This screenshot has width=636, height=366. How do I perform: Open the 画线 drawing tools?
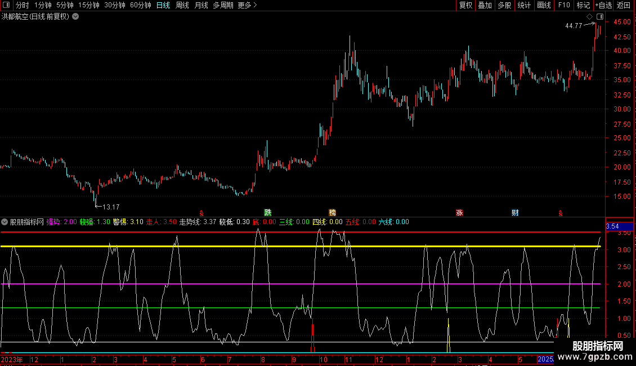[x=544, y=5]
